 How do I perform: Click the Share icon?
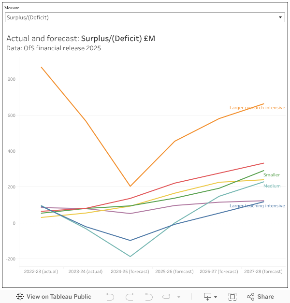point(251,297)
